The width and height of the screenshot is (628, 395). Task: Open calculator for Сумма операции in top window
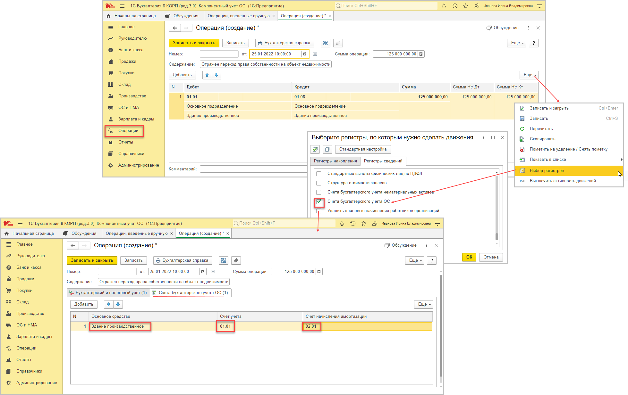pyautogui.click(x=421, y=54)
